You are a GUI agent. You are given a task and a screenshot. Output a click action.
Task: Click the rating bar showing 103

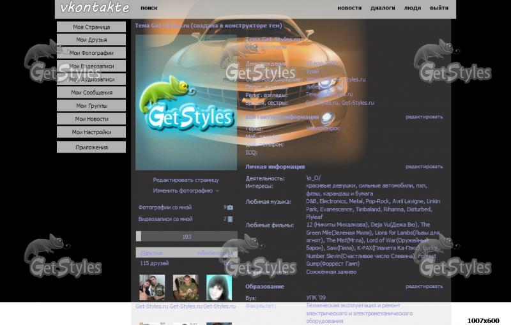[187, 236]
